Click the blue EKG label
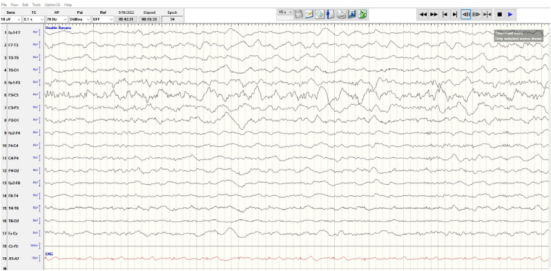 point(49,254)
